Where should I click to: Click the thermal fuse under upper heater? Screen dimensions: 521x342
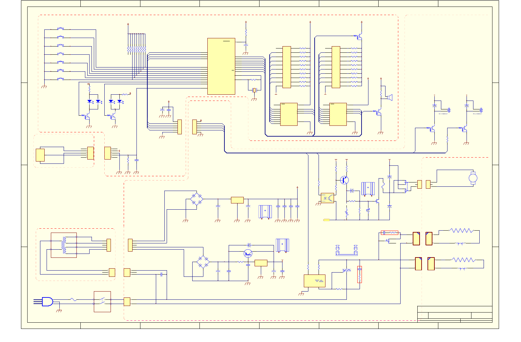pos(460,243)
